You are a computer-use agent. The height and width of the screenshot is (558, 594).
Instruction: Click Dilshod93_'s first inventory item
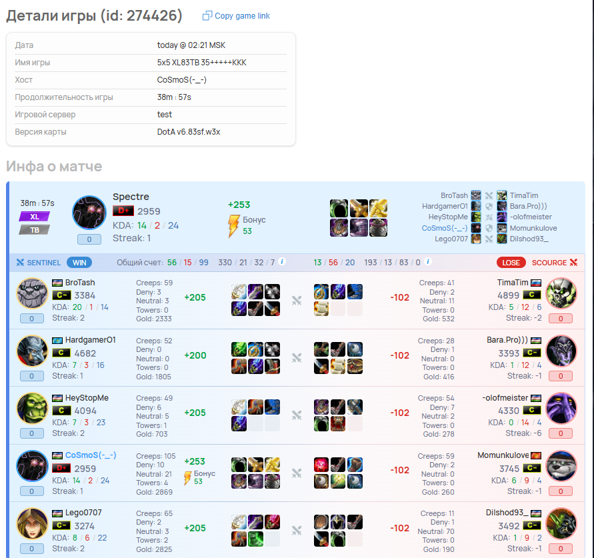click(x=321, y=522)
